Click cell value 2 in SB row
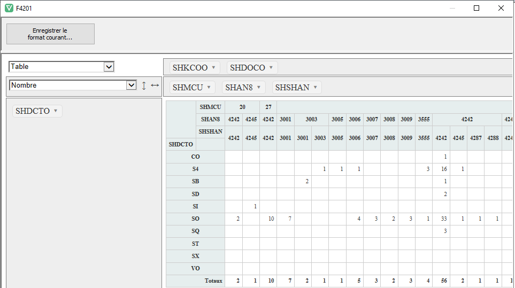Viewport: 515px width, 288px height. coord(303,181)
